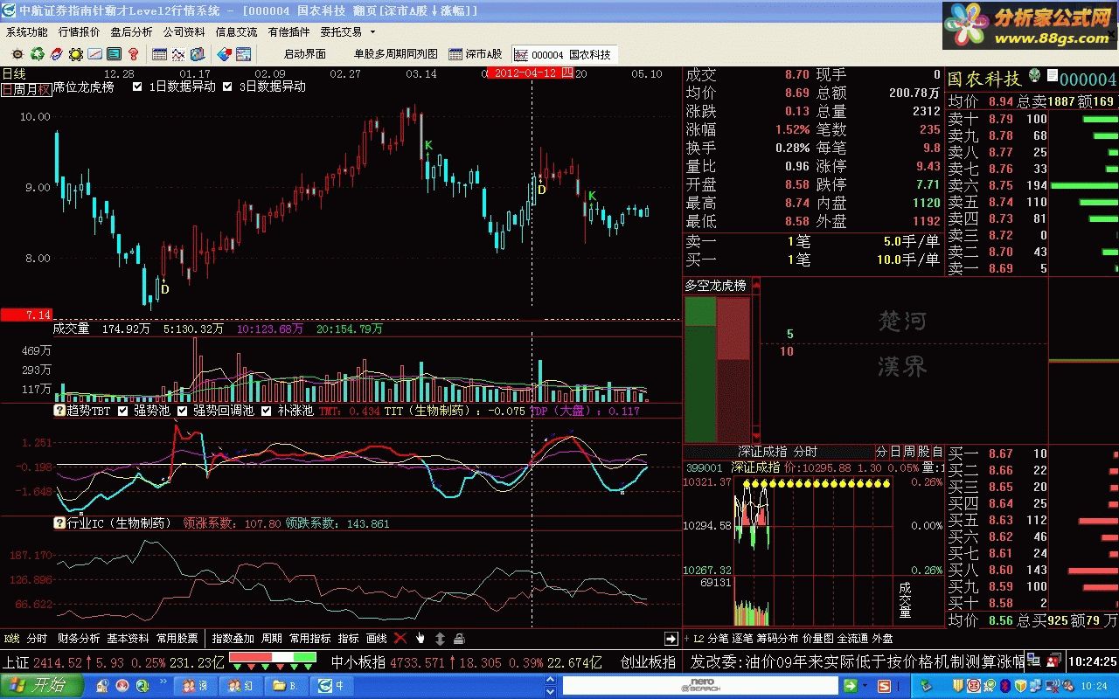Toggle the 补涨池 checkbox

(x=267, y=410)
